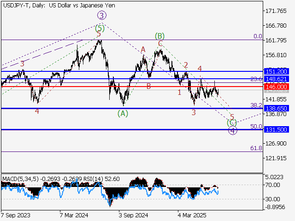
Task: Click the red 146.000 price tag
Action: [277, 87]
